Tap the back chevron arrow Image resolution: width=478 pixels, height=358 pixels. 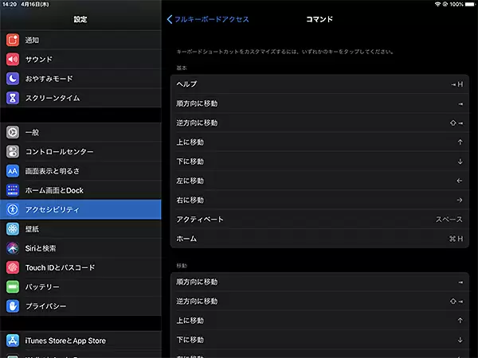click(170, 19)
